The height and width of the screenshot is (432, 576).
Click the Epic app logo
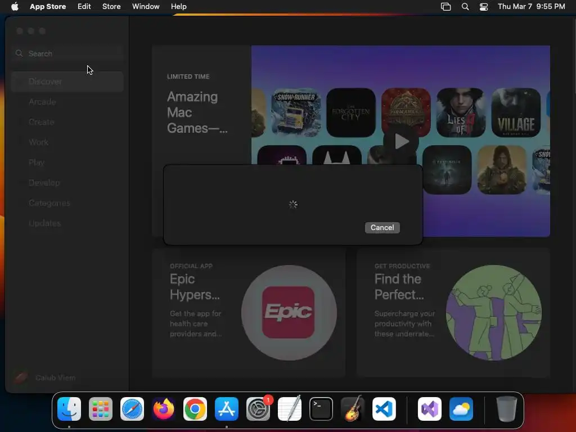pos(289,313)
